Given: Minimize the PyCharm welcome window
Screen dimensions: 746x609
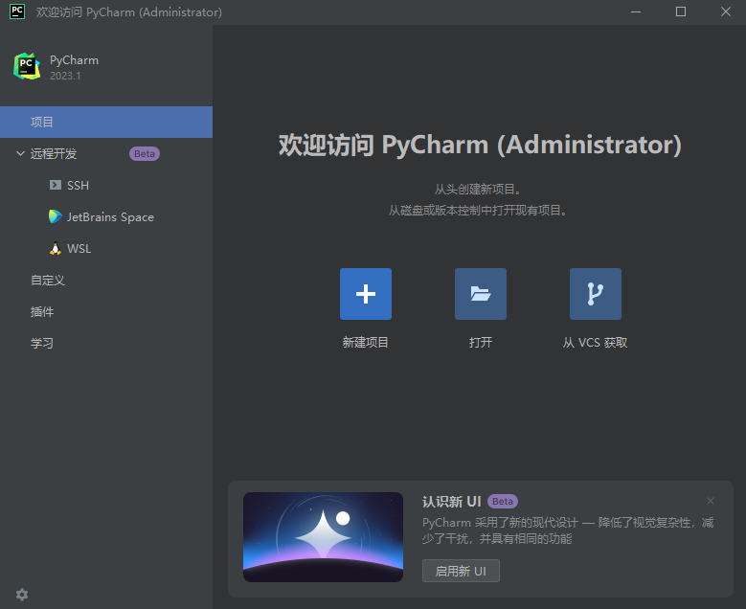Looking at the screenshot, I should [636, 11].
